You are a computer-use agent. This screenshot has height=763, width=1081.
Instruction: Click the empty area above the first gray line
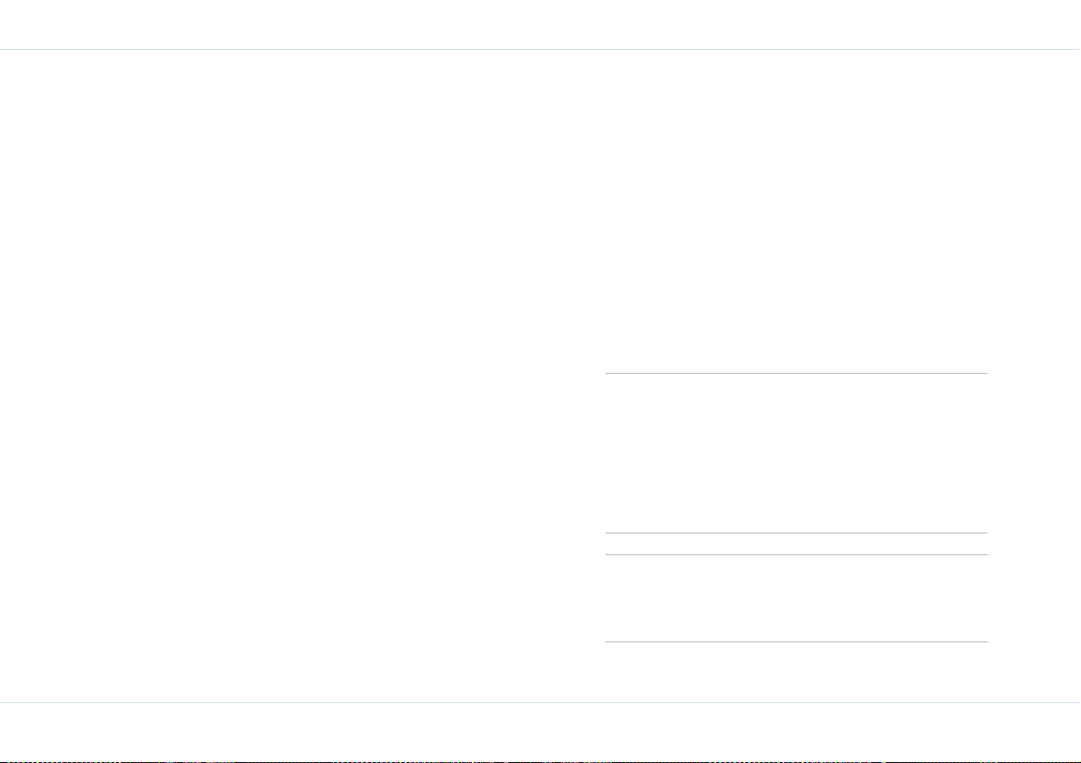(796, 210)
